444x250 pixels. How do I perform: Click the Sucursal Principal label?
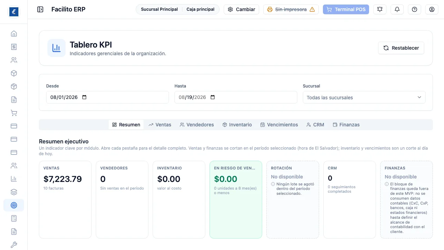tap(159, 9)
